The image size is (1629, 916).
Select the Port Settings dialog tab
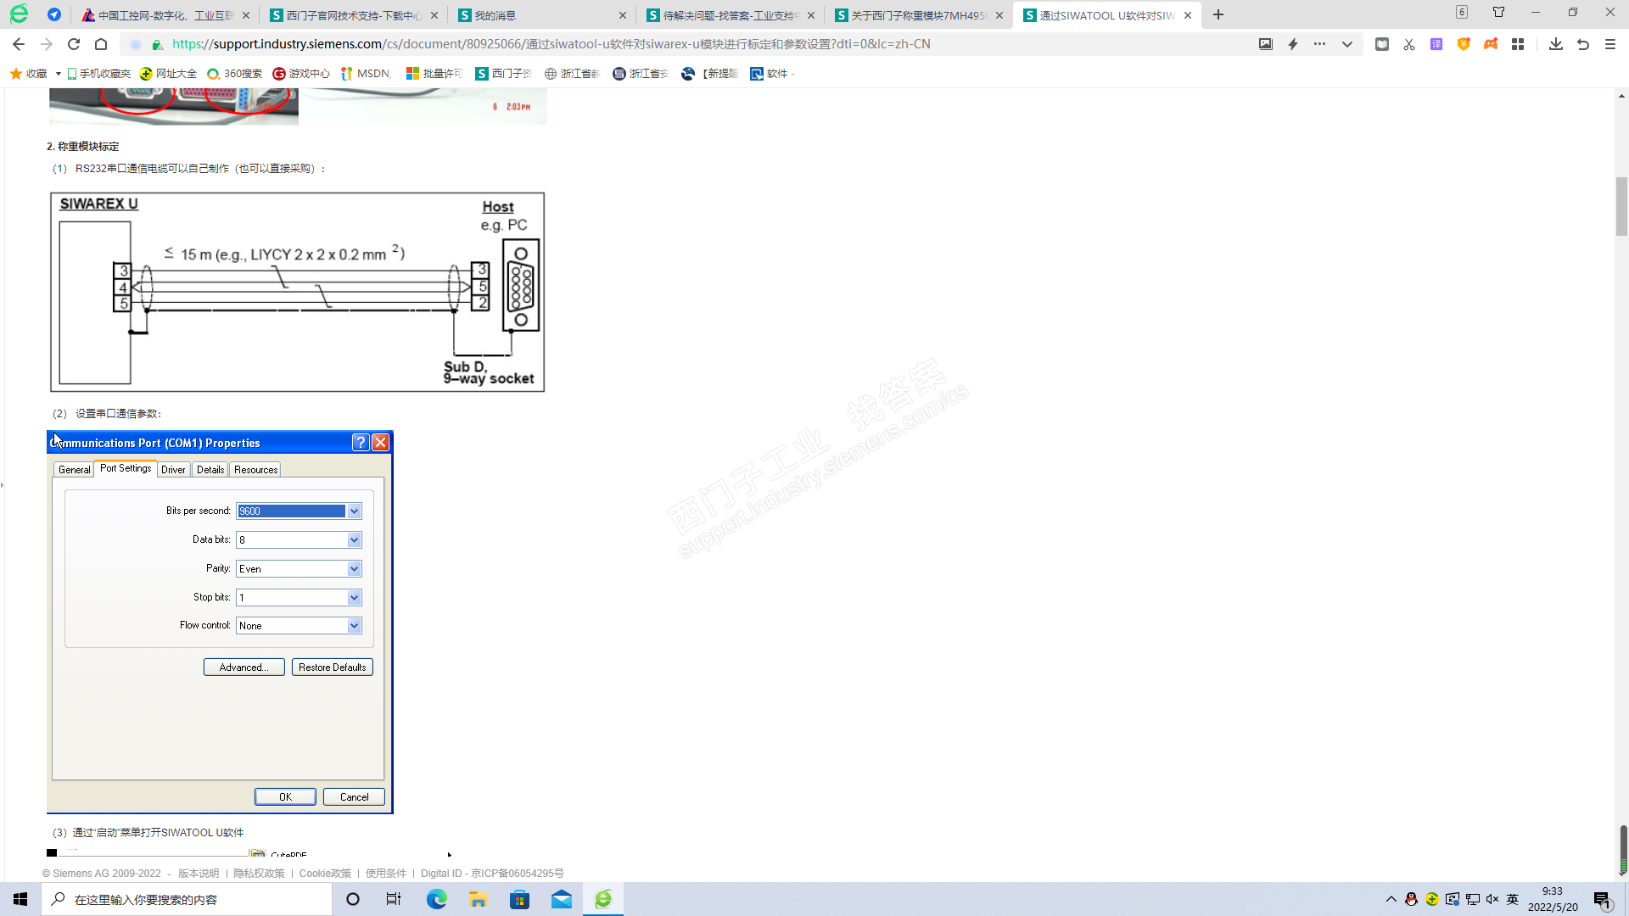tap(126, 468)
